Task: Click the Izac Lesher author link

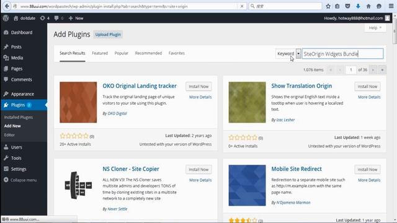Action: pyautogui.click(x=285, y=120)
